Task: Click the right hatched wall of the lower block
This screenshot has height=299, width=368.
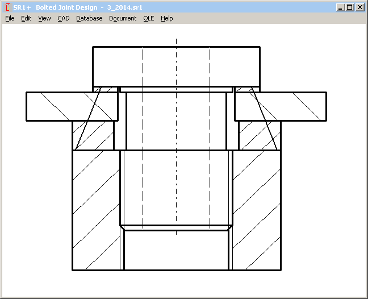Action: pyautogui.click(x=257, y=210)
